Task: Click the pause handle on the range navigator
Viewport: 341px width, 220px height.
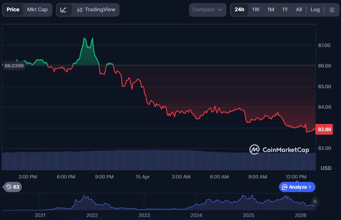Action: [315, 202]
